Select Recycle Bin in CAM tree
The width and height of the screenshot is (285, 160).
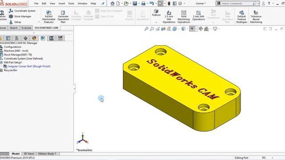click(10, 70)
